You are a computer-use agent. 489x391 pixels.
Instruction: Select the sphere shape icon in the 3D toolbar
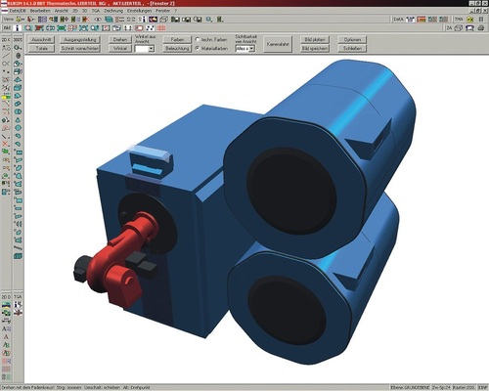click(19, 127)
